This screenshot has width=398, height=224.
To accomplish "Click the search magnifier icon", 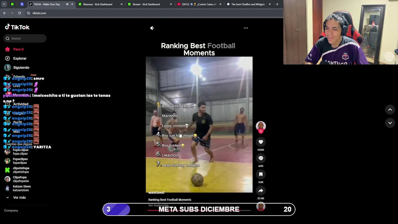I will tap(7, 38).
